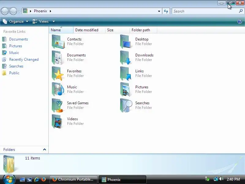Sort by Date modified column header
The image size is (245, 184).
pyautogui.click(x=89, y=30)
